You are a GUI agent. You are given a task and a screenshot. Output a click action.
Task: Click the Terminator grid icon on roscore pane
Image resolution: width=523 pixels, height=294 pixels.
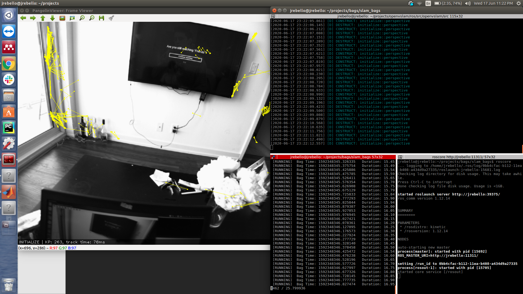[400, 157]
